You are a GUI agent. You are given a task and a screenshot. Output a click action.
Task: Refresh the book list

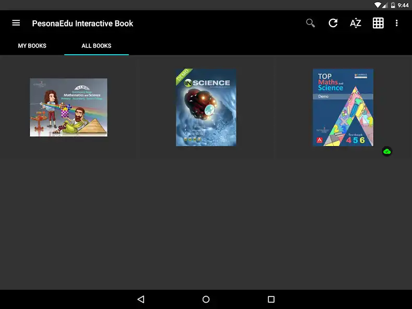point(333,23)
